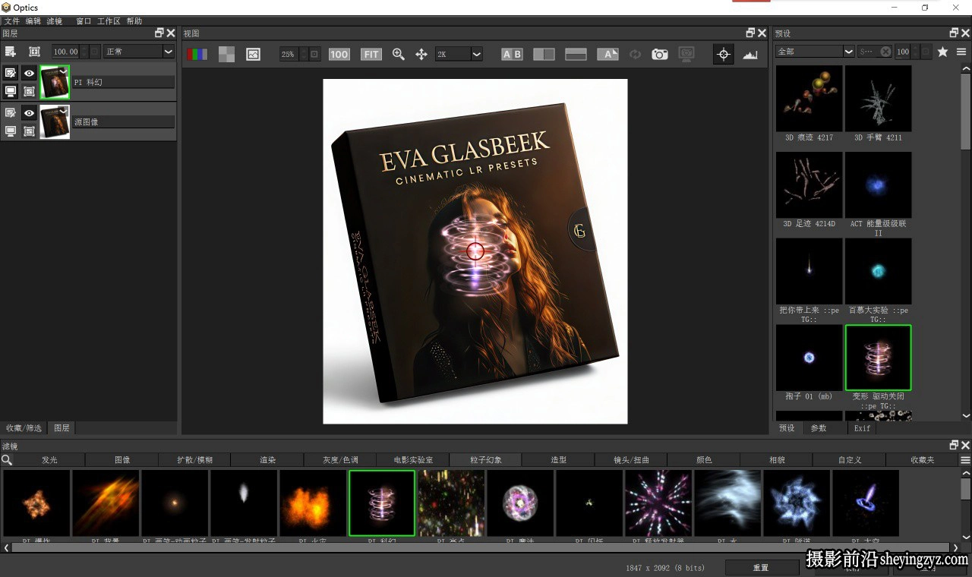This screenshot has width=972, height=577.
Task: Select the pan move tool
Action: [421, 55]
